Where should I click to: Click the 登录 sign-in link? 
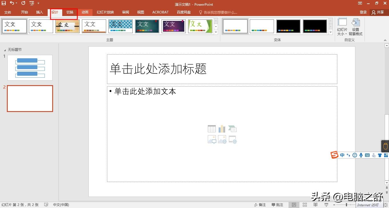pos(363,12)
